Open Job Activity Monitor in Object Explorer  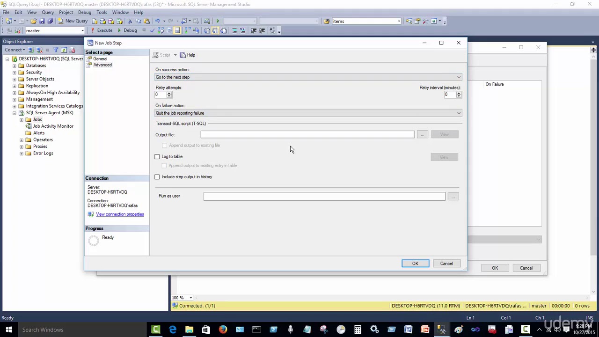click(x=53, y=126)
